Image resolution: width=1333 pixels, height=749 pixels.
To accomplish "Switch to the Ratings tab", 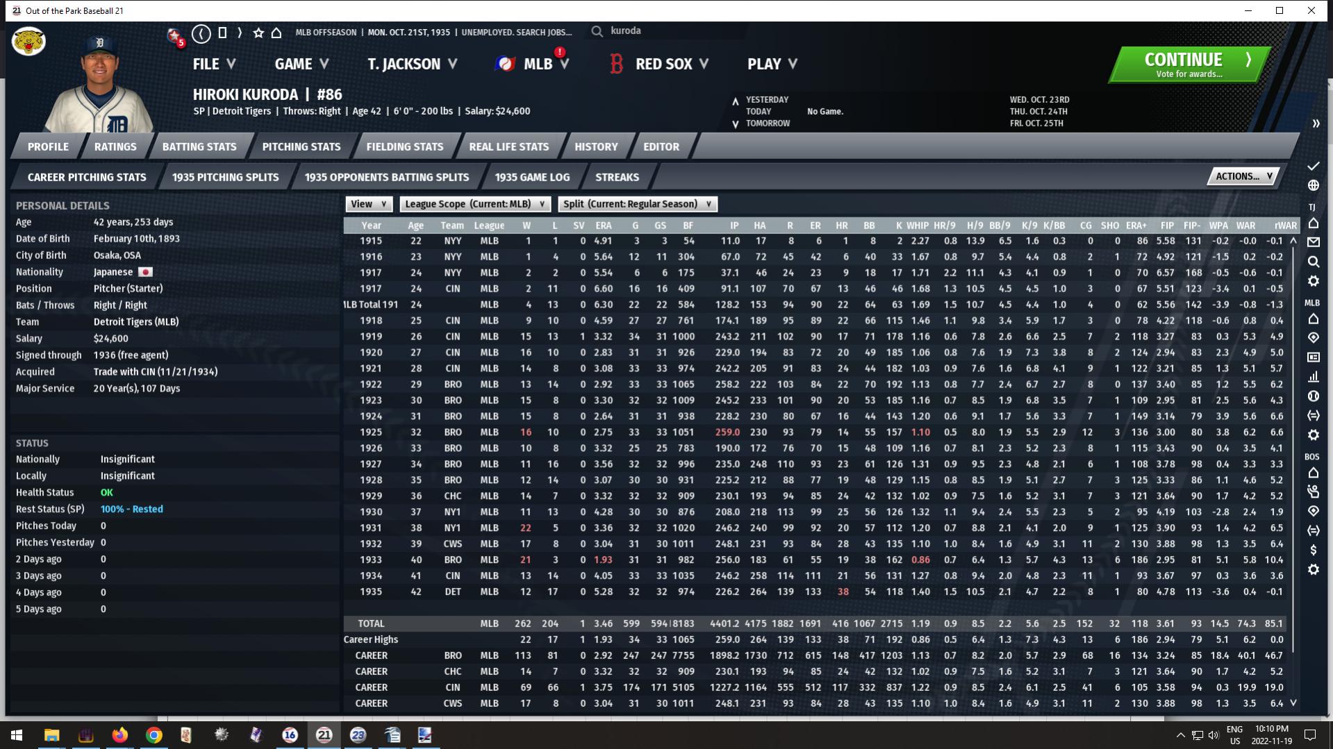I will point(115,146).
